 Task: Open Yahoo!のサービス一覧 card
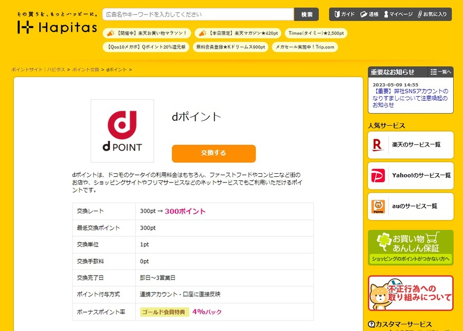(x=411, y=176)
